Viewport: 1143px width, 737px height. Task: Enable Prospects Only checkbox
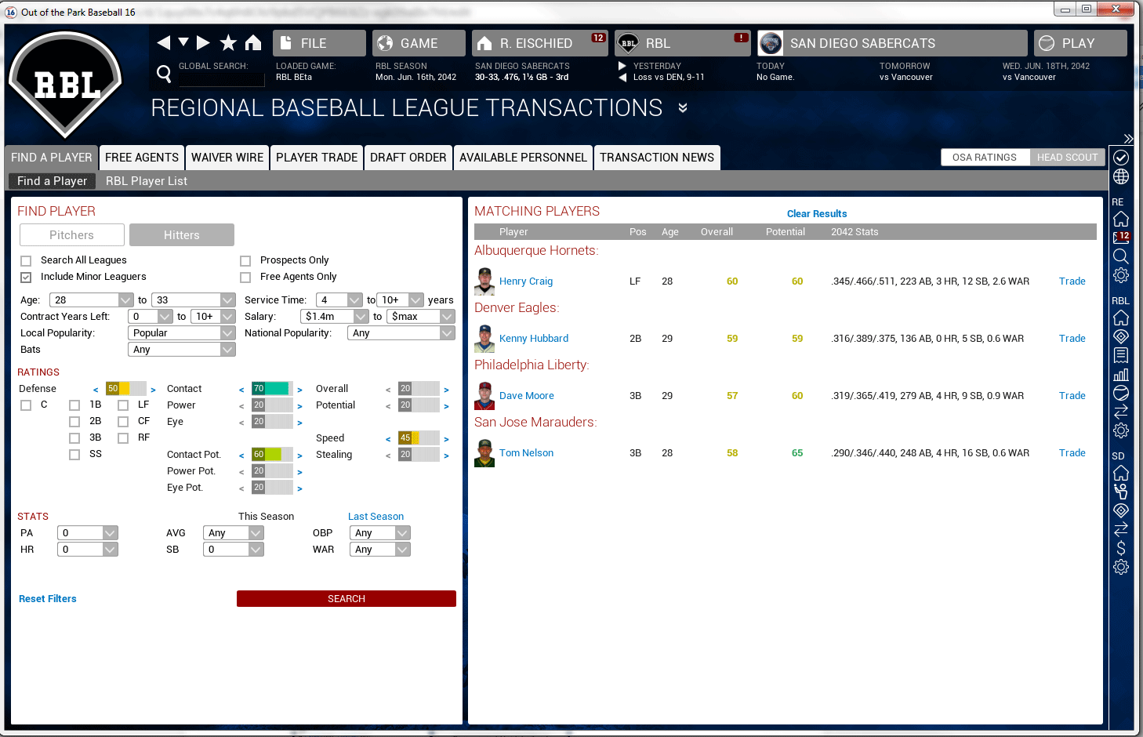click(x=245, y=261)
